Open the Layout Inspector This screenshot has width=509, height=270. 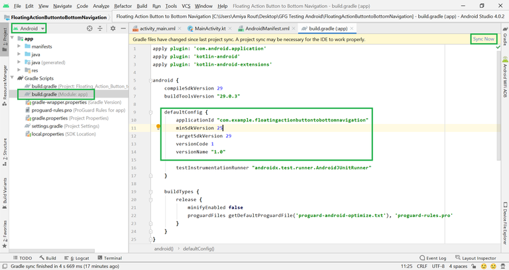[476, 258]
